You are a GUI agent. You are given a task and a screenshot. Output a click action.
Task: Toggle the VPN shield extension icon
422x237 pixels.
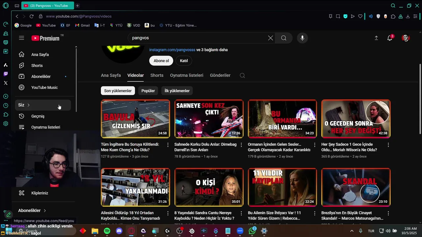click(x=378, y=16)
